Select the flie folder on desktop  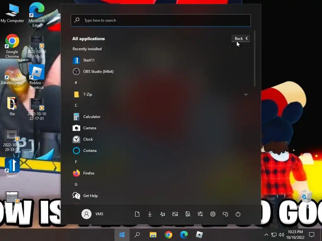[12, 107]
